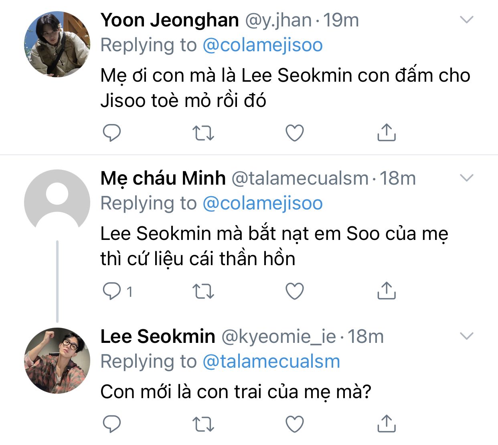This screenshot has height=445, width=498.
Task: Open @talamecualsm mention in Lee Seokmin's reply
Action: [x=271, y=361]
